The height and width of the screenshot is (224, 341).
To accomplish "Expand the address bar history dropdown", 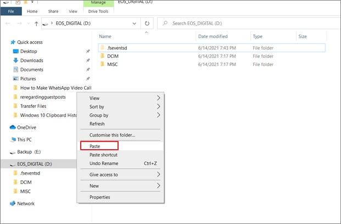I will coord(135,24).
